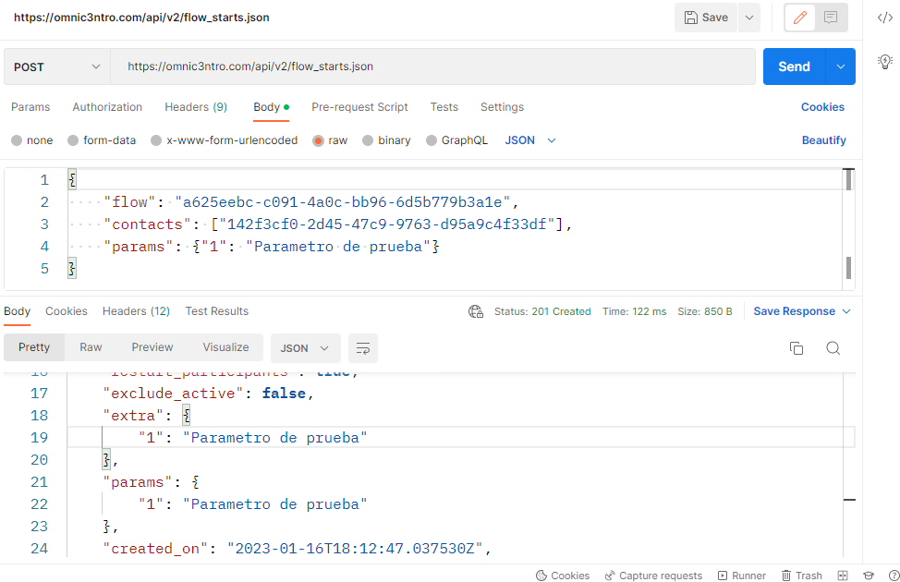Open the JSON body format dropdown

(x=531, y=140)
